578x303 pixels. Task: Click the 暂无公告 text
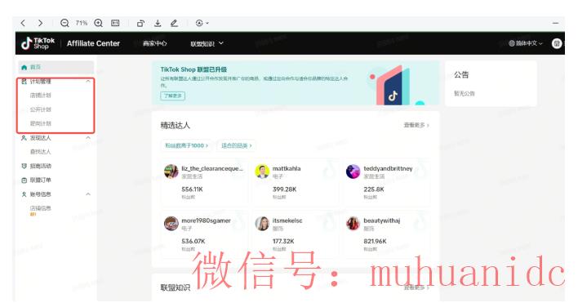(x=464, y=94)
